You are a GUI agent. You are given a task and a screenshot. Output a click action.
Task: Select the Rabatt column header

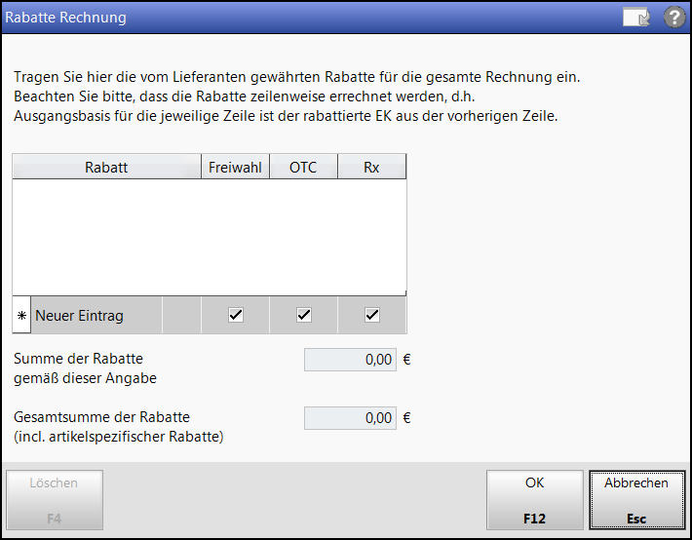[x=106, y=167]
